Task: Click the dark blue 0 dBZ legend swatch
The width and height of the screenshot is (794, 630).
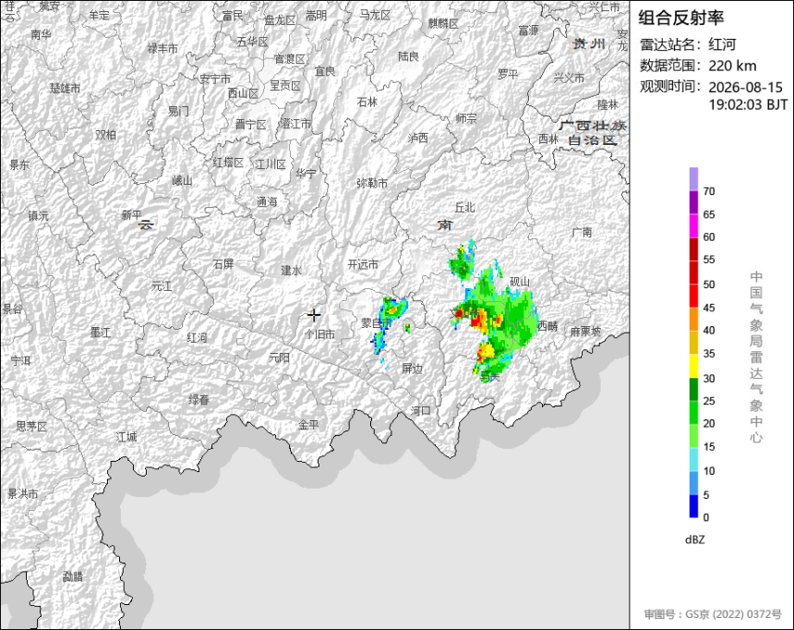Action: tap(693, 506)
